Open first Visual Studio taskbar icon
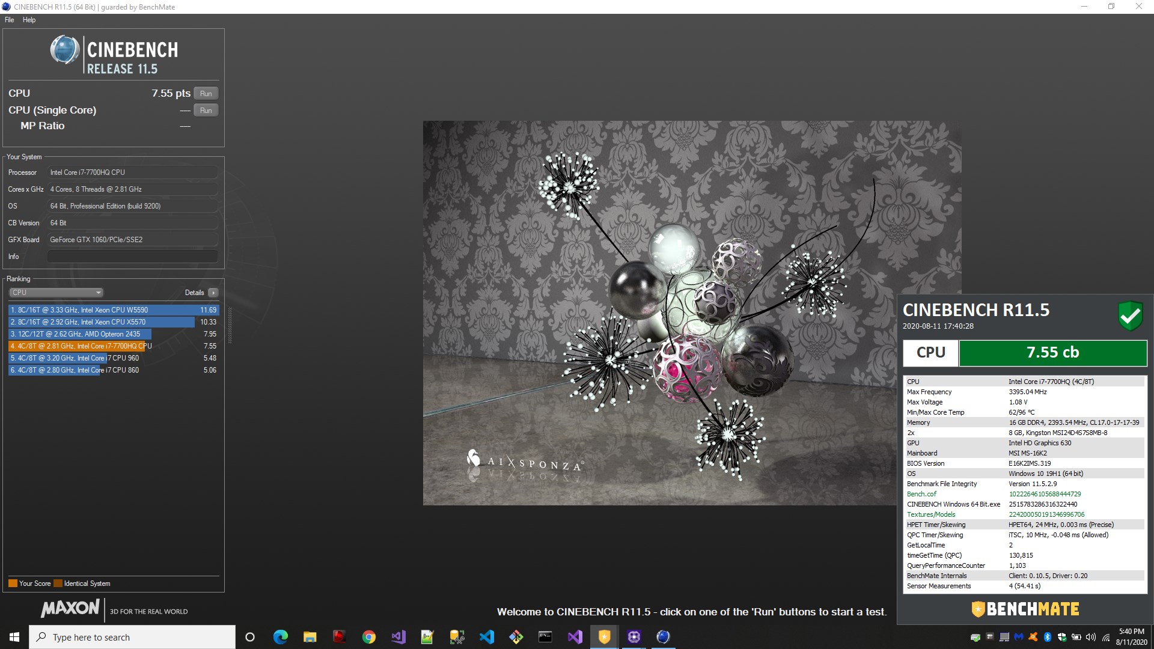Screen dimensions: 1154x649 [398, 637]
